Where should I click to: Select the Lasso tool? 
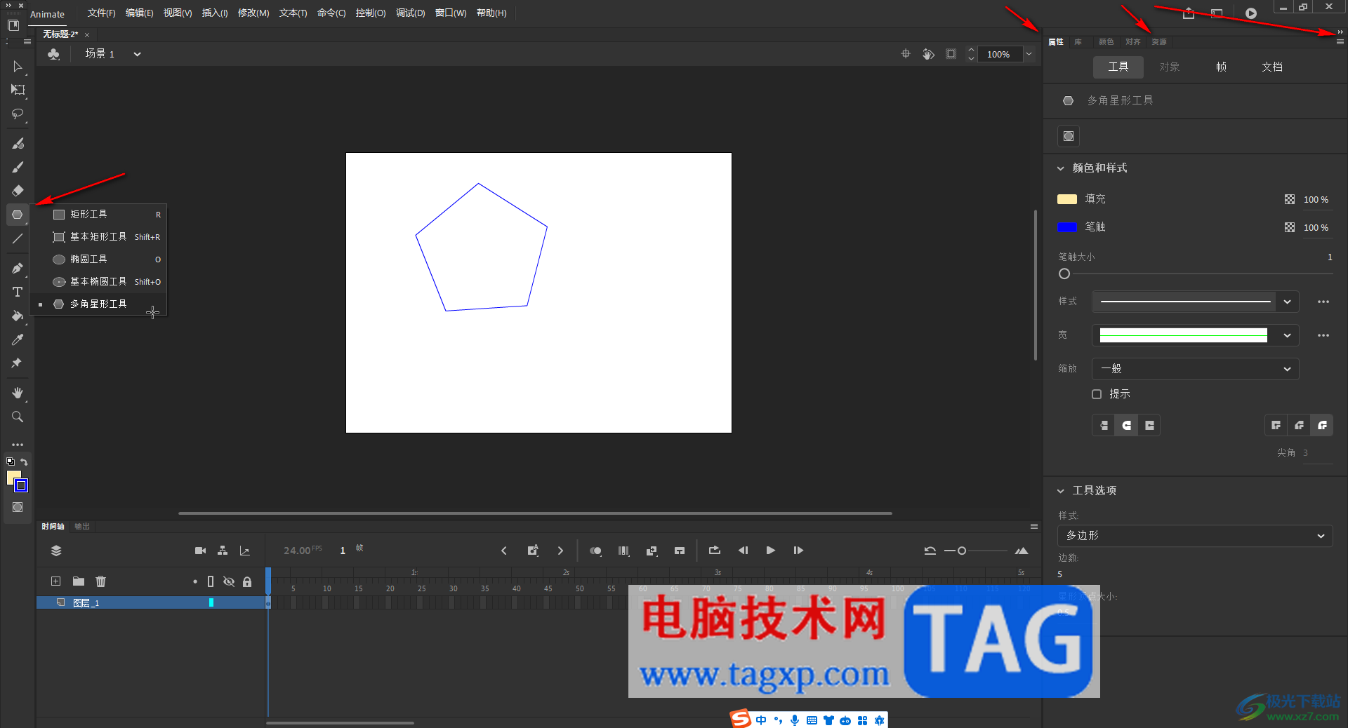pos(18,114)
